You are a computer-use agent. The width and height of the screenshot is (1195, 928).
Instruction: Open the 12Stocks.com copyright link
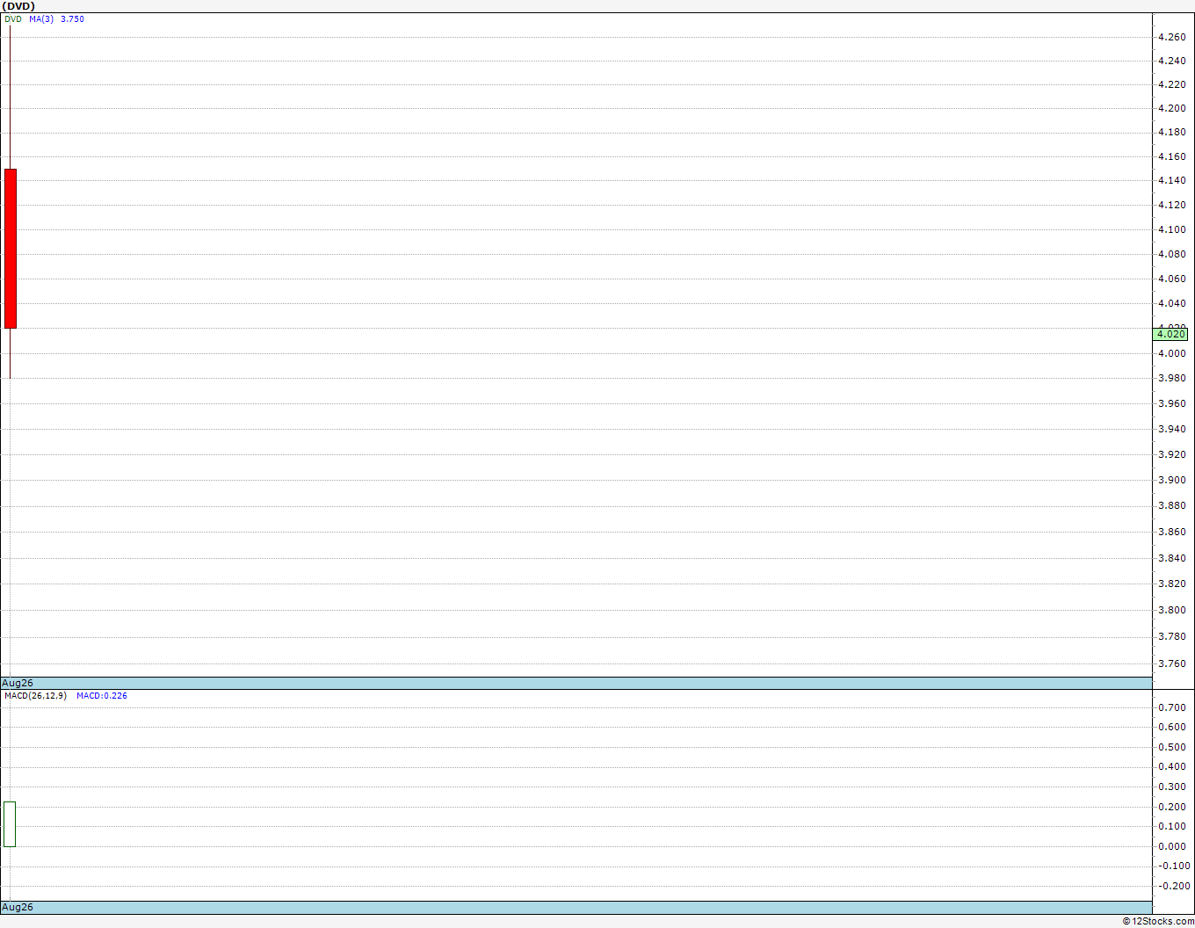(x=1158, y=921)
